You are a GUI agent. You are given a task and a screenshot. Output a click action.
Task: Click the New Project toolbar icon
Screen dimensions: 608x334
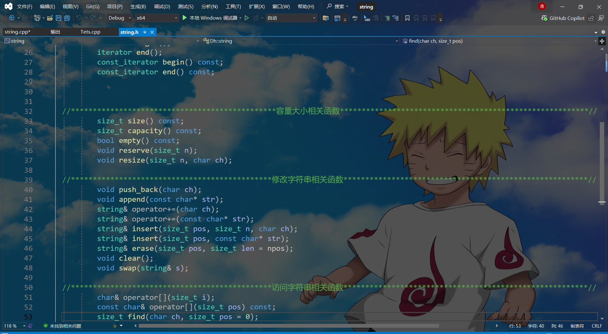point(37,18)
